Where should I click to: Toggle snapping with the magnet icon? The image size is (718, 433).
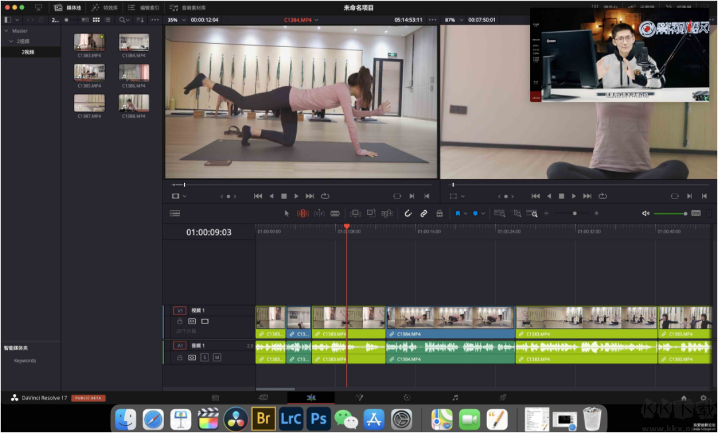click(x=408, y=214)
